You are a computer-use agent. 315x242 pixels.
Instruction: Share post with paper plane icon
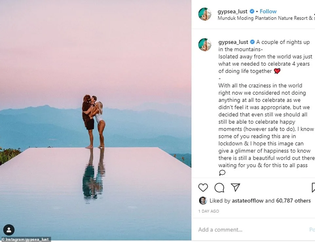point(235,187)
